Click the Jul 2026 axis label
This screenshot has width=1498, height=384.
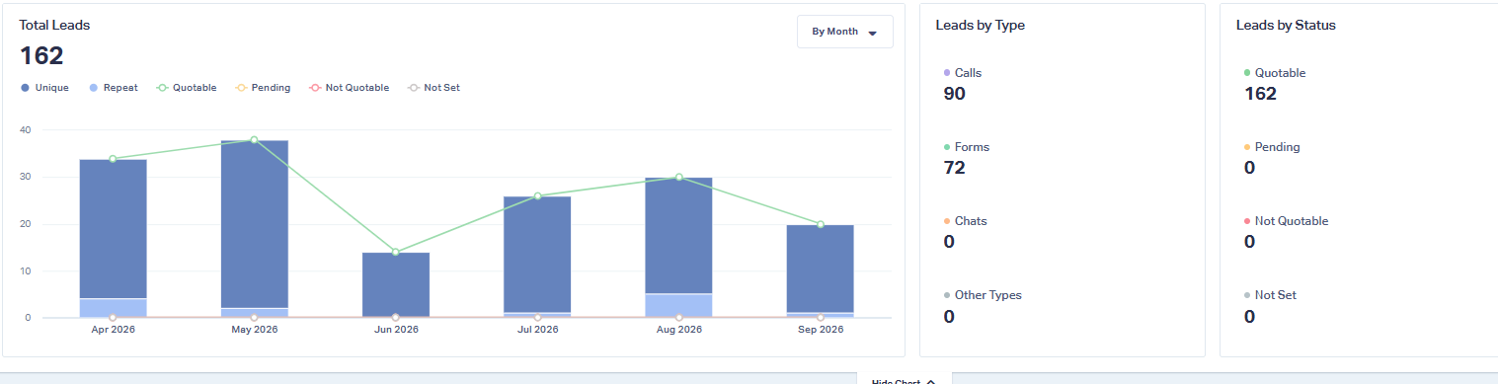(x=537, y=330)
